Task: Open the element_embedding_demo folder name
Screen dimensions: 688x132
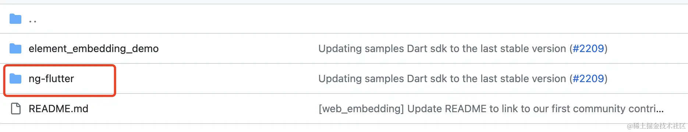Action: click(94, 49)
